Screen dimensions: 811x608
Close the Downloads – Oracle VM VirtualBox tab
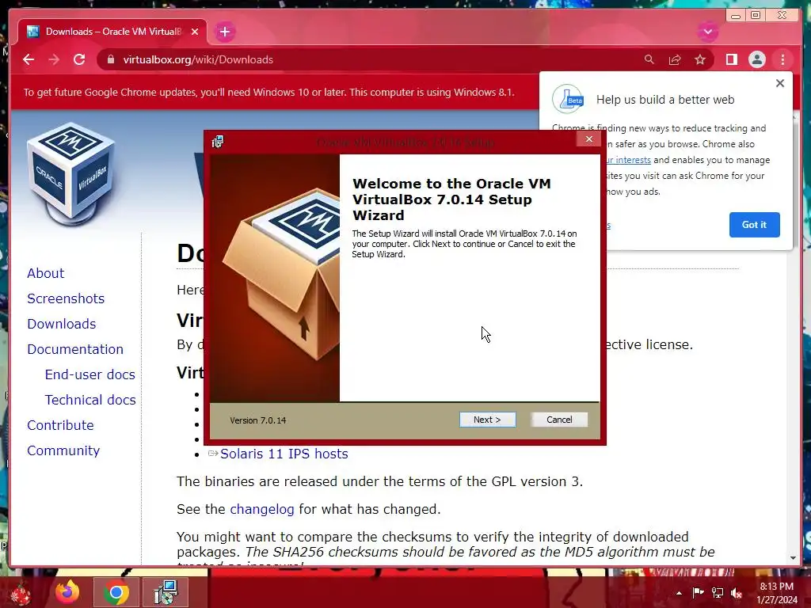click(195, 32)
